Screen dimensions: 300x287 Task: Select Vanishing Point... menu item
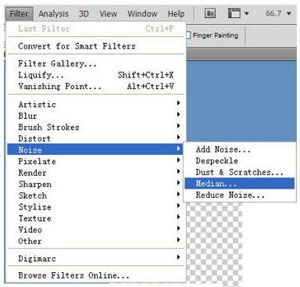point(96,86)
